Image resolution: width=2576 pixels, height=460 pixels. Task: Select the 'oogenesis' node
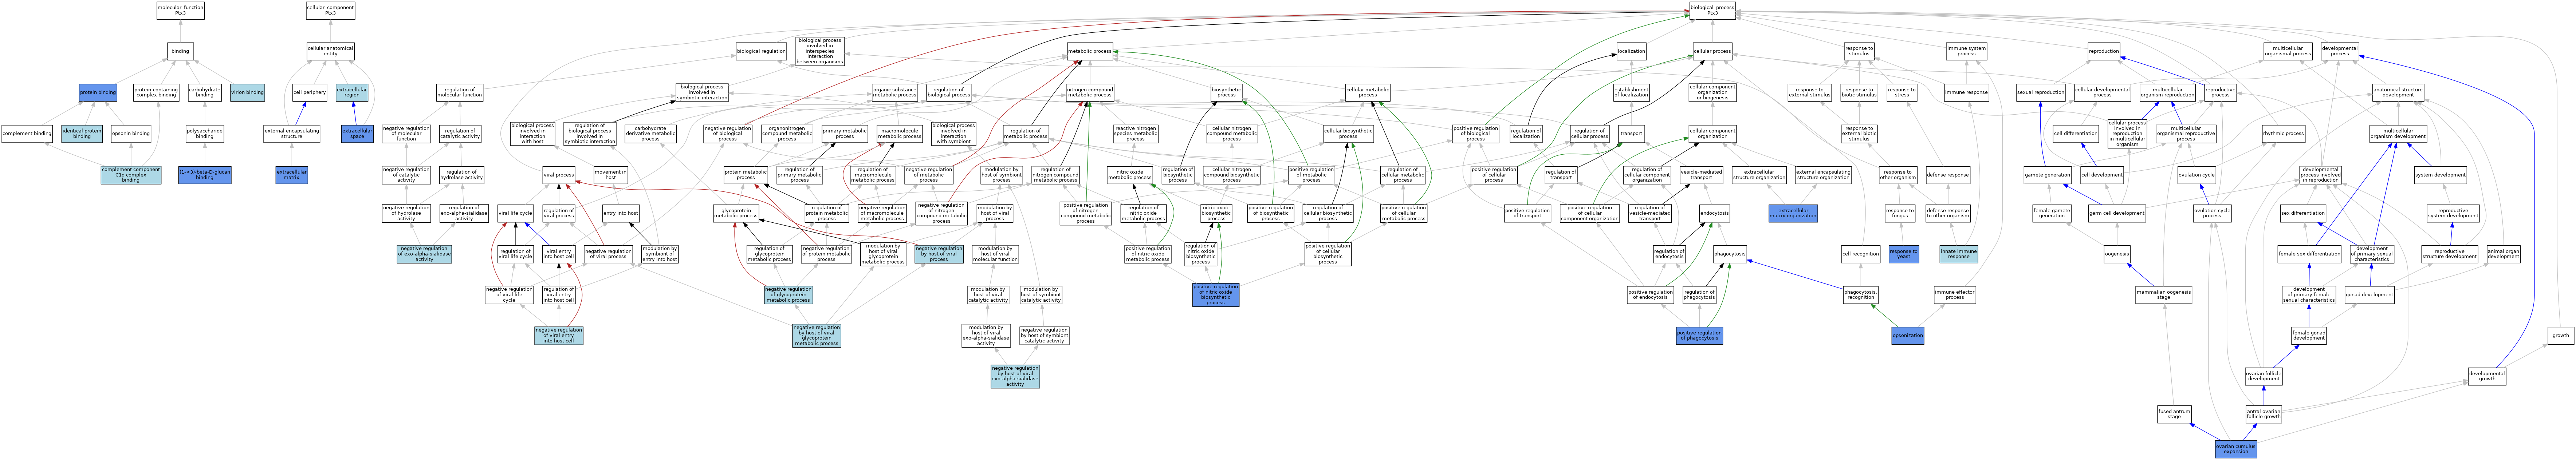tap(2117, 254)
